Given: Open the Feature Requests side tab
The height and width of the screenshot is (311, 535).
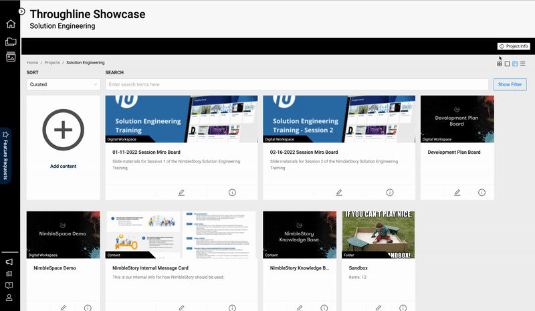Looking at the screenshot, I should [x=6, y=154].
